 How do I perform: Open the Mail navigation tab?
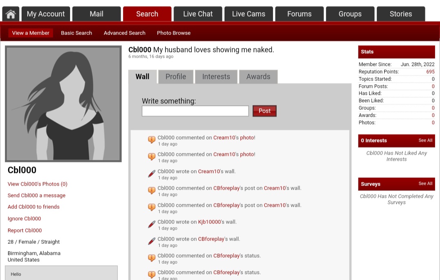coord(96,14)
